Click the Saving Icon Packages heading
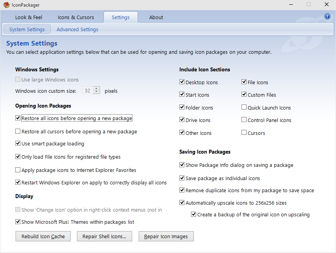 coord(205,152)
